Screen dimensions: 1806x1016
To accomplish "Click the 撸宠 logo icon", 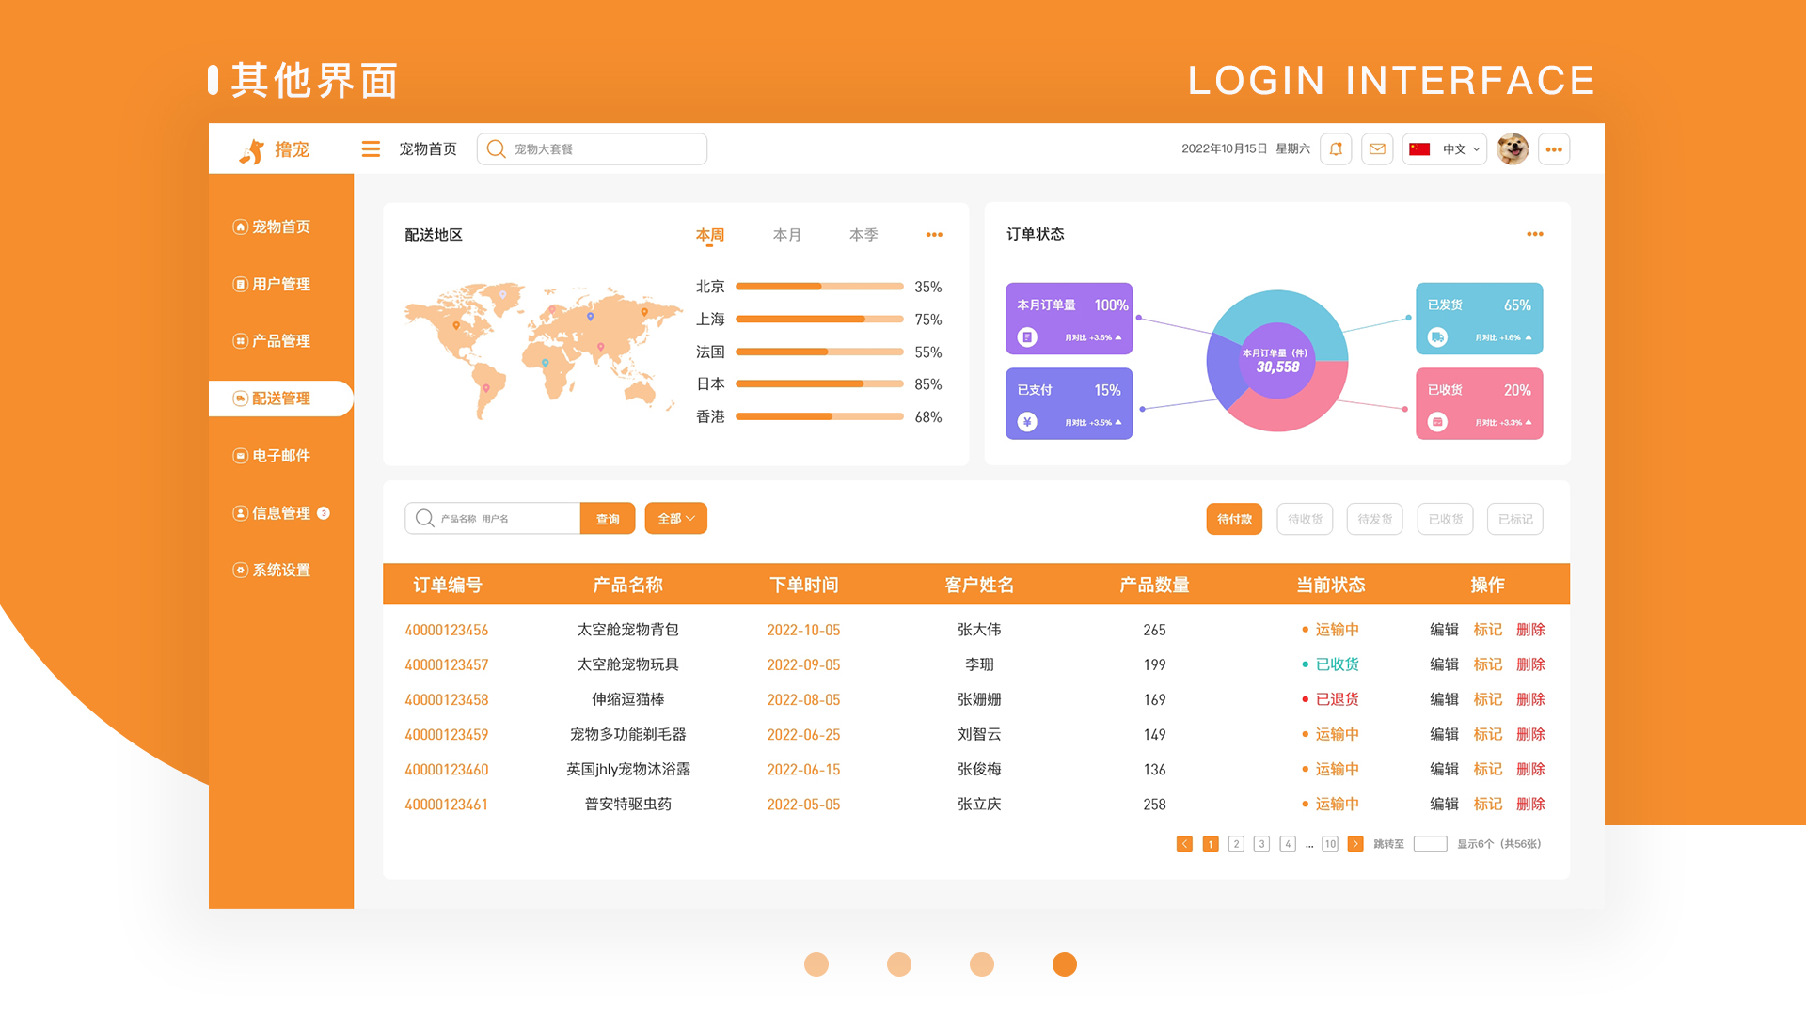I will (252, 150).
